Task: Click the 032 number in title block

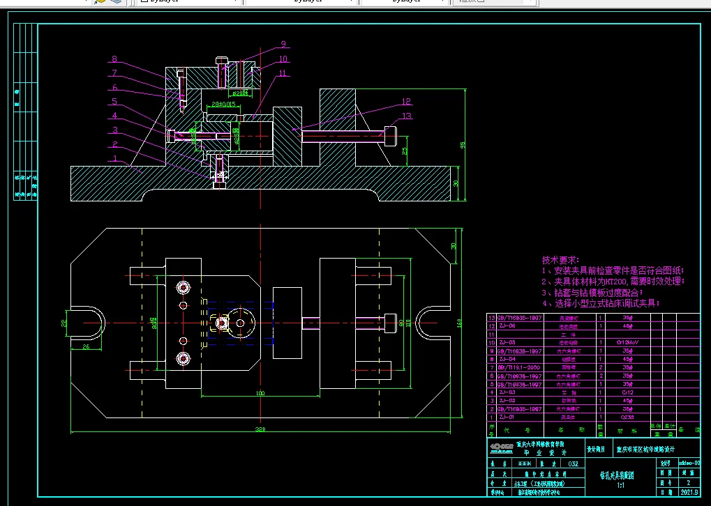Action: [573, 464]
